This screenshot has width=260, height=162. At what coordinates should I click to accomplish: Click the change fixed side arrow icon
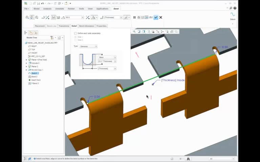[x=47, y=17]
